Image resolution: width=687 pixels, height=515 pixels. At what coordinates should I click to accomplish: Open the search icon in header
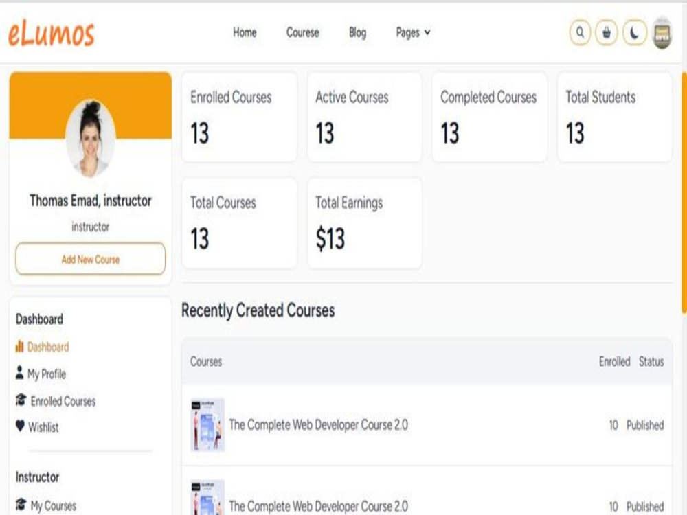point(580,32)
